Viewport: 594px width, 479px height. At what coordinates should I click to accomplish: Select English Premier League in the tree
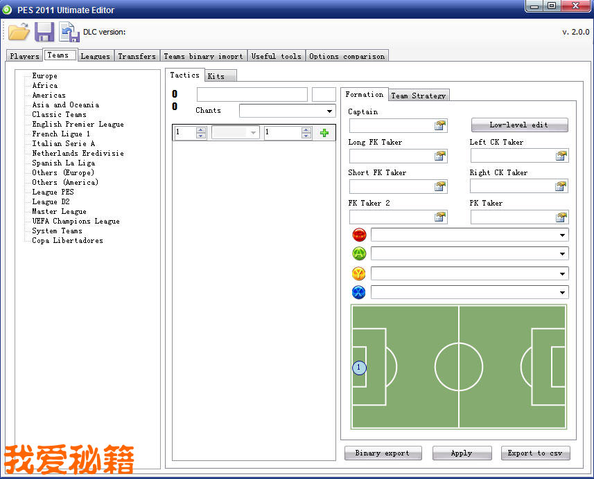(x=78, y=125)
